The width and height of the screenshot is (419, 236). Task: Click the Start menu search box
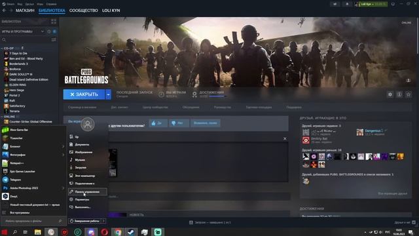tap(33, 222)
